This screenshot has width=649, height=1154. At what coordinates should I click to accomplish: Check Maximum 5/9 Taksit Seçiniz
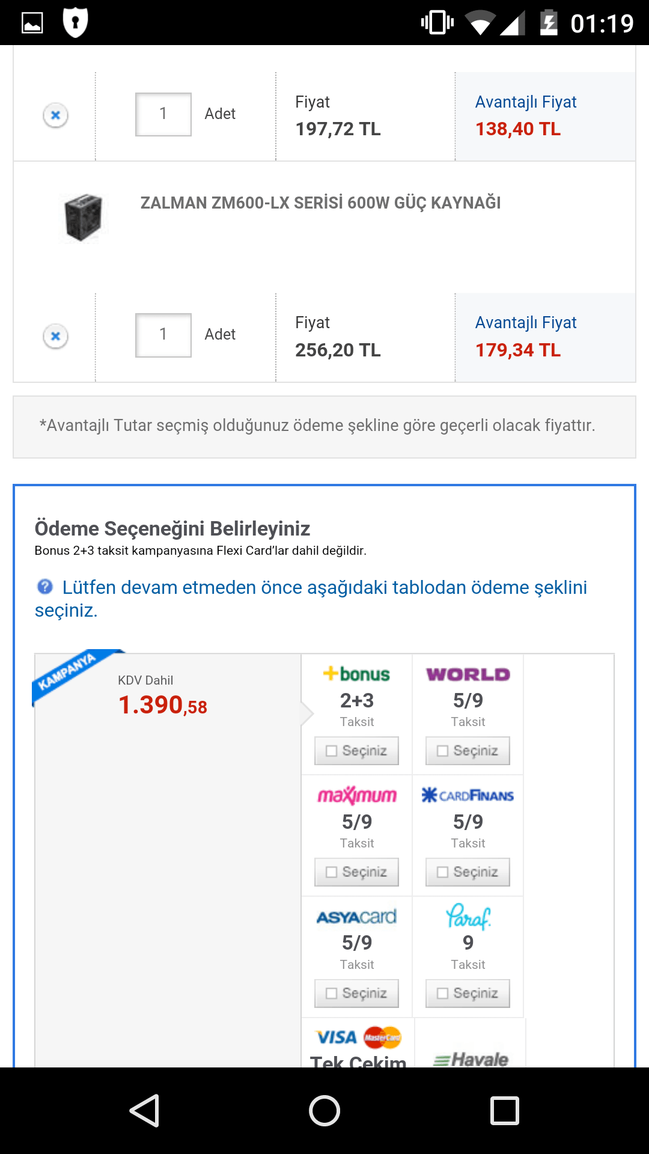coord(356,872)
